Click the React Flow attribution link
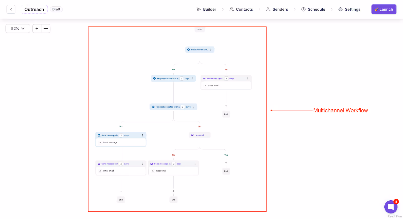 pos(395,216)
